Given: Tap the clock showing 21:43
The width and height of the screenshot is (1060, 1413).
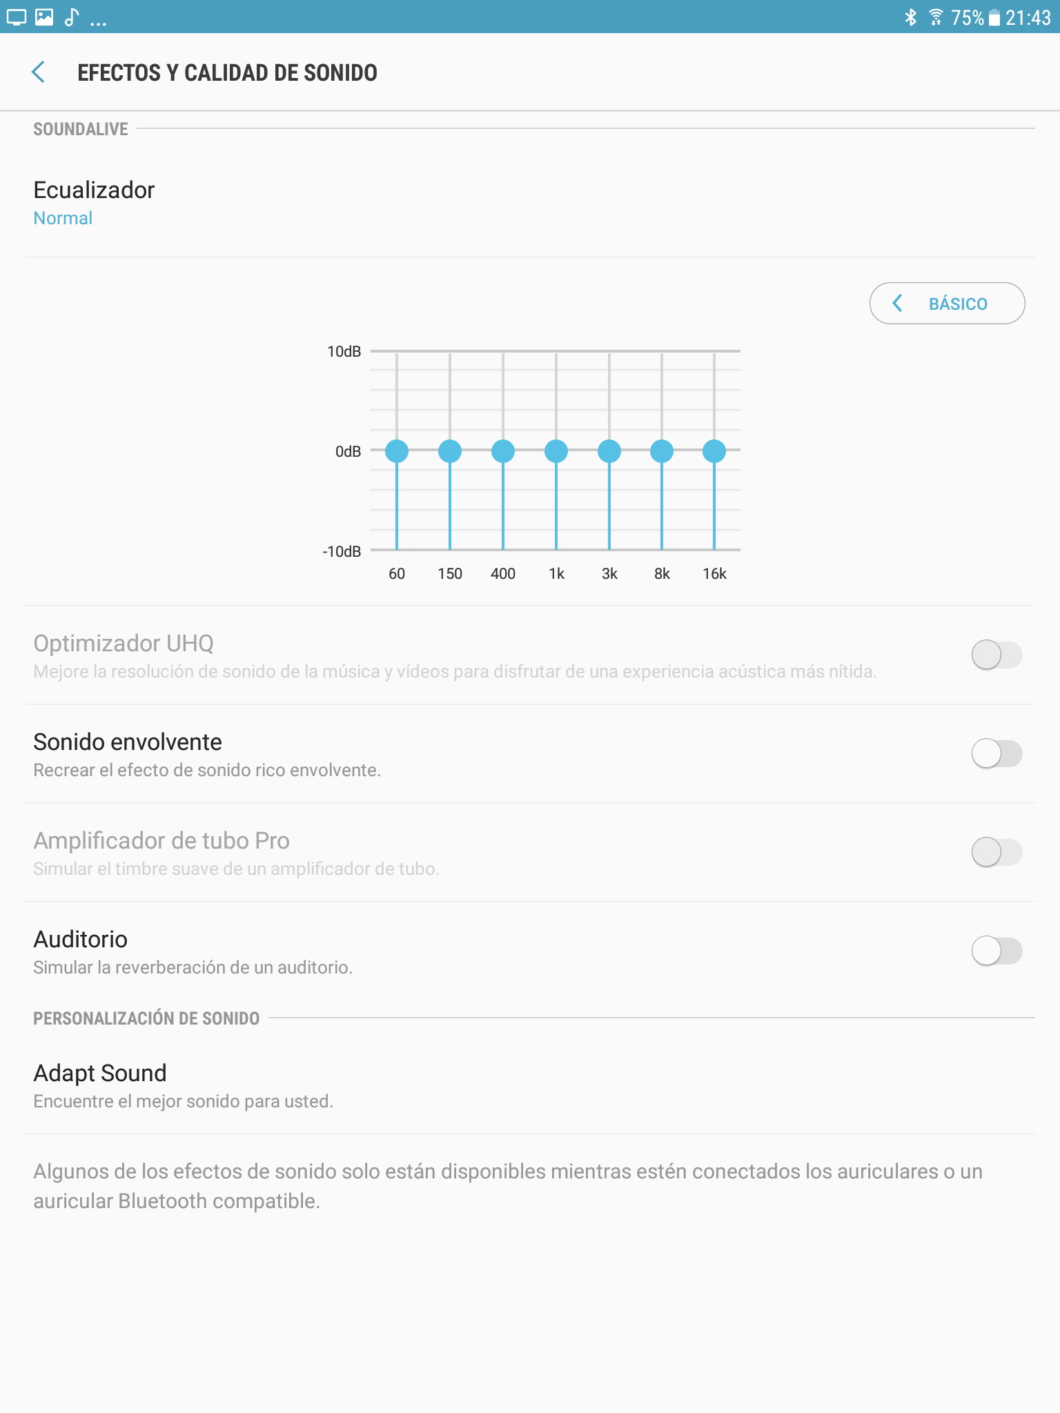Looking at the screenshot, I should coord(1028,18).
